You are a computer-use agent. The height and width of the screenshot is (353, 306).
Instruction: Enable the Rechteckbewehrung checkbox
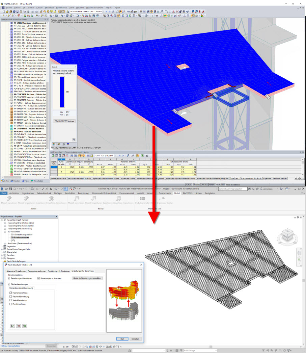click(10, 296)
